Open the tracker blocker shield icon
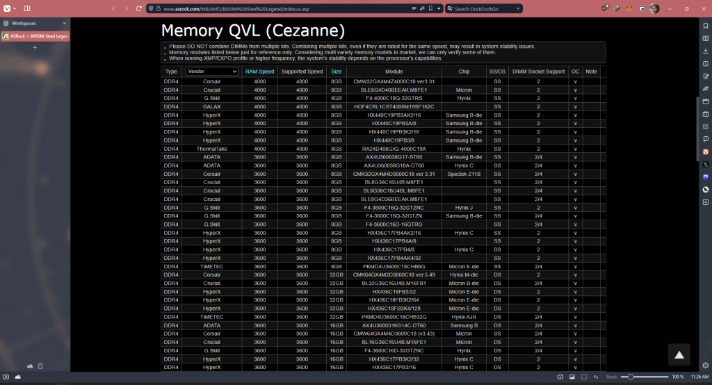Image resolution: width=712 pixels, height=385 pixels. [x=151, y=8]
